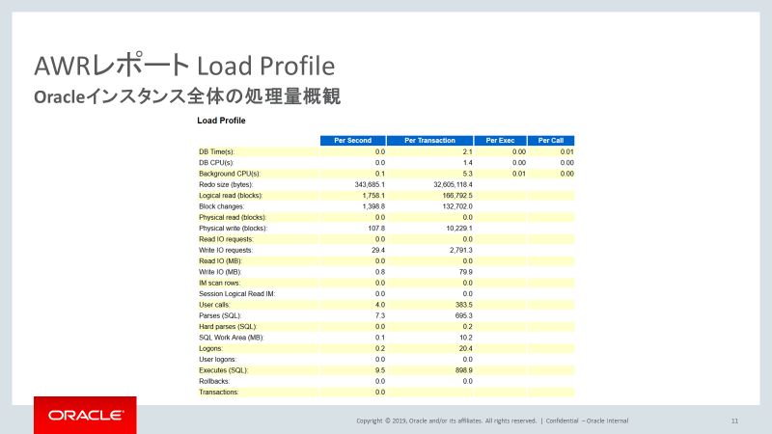The width and height of the screenshot is (772, 434).
Task: Select the 'Logical read (blocks):' row label
Action: tap(231, 196)
